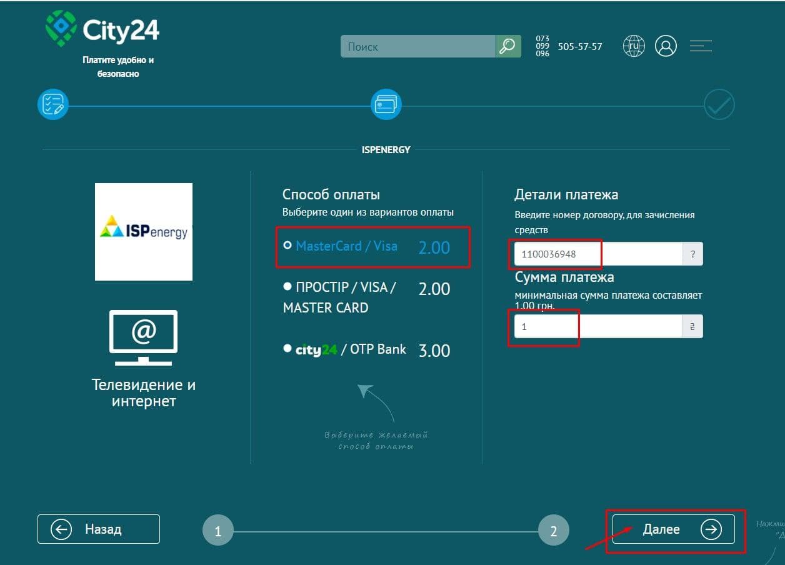Viewport: 785px width, 565px height.
Task: Click the phone number 505-57-57
Action: pos(580,47)
